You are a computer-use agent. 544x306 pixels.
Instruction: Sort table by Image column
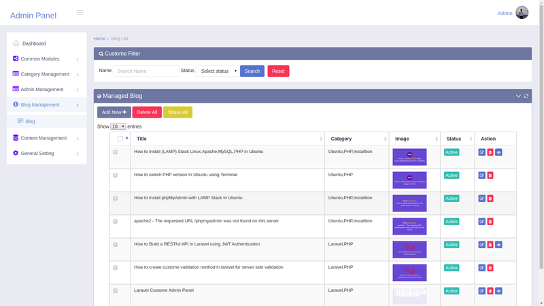415,139
